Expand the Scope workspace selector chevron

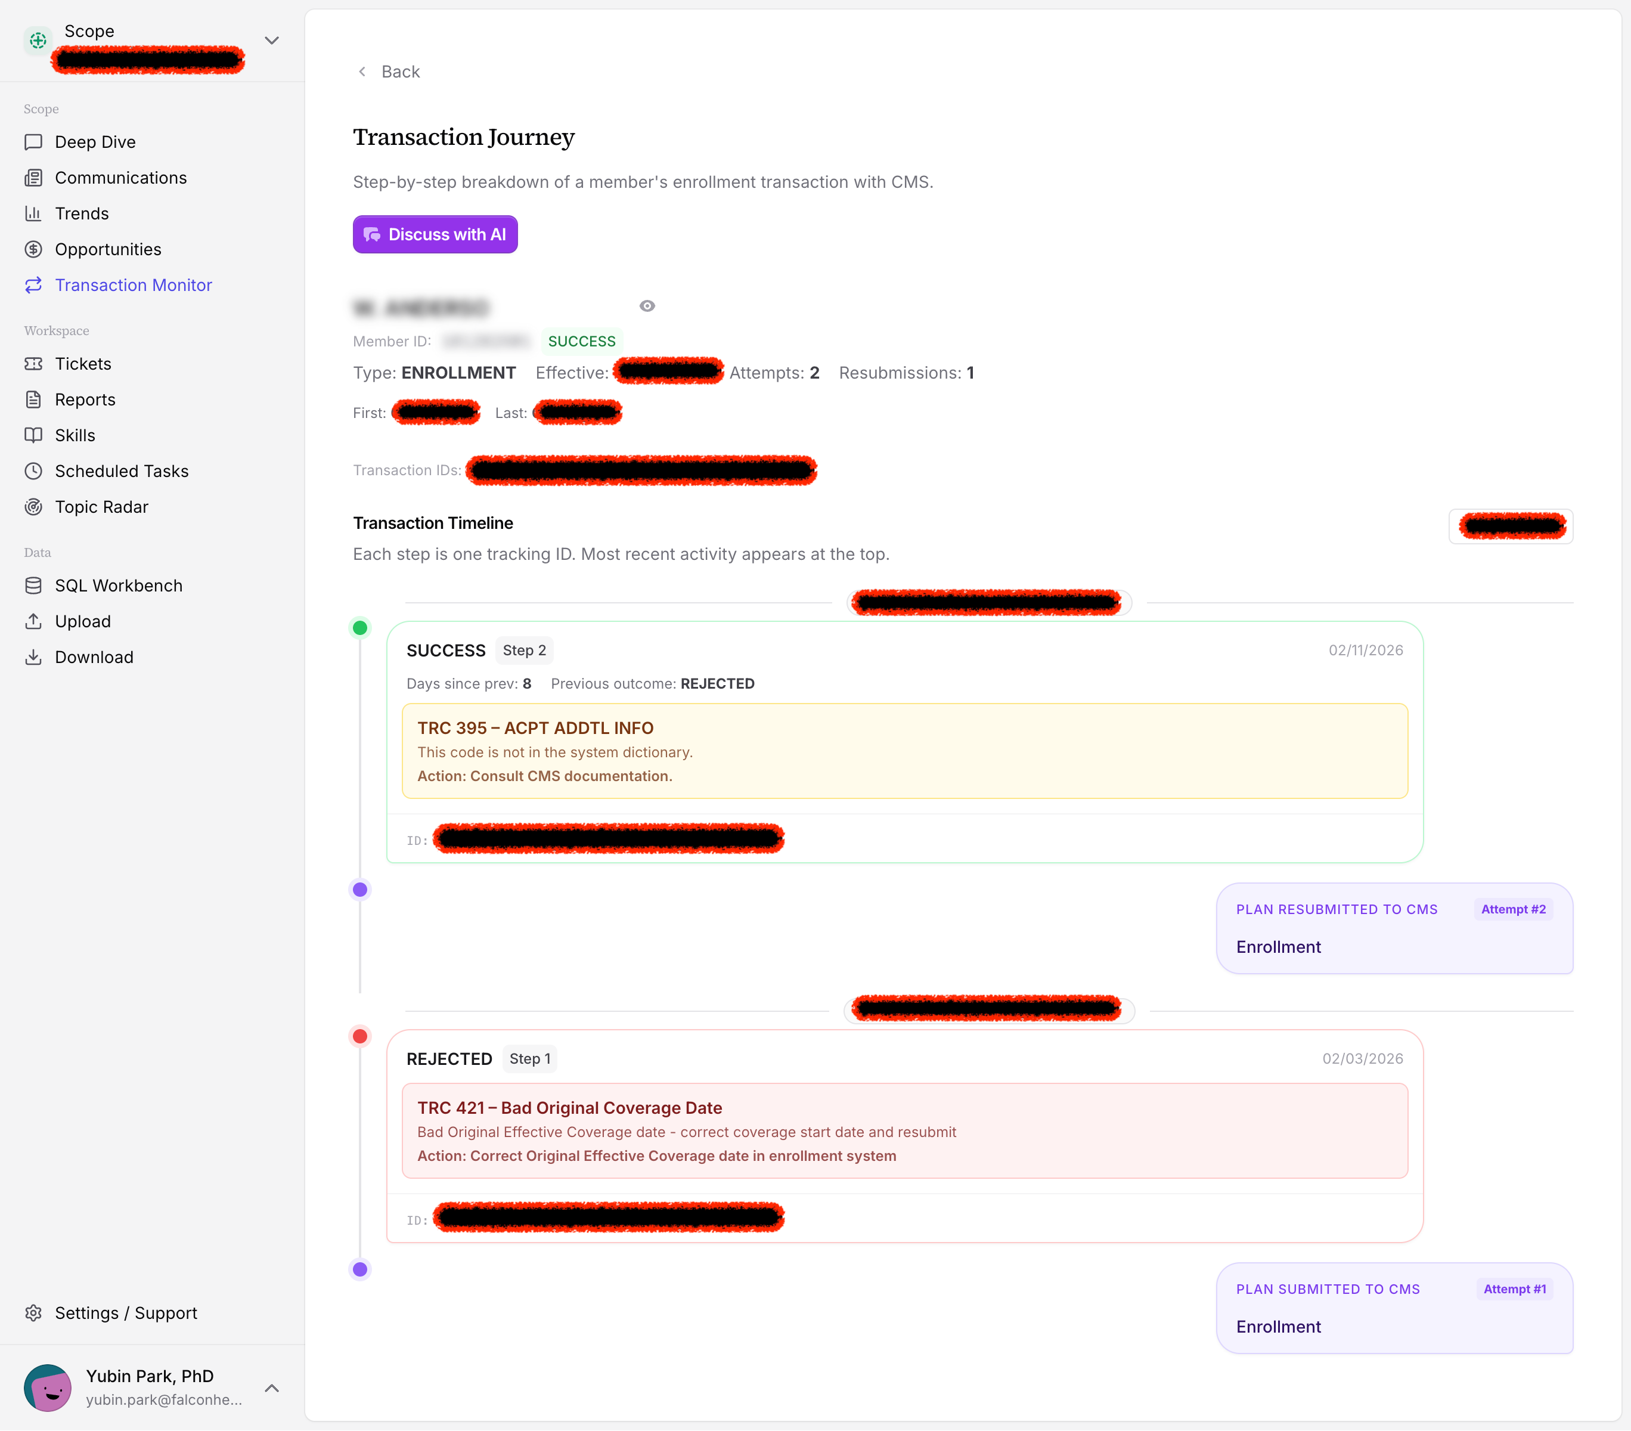[x=271, y=41]
